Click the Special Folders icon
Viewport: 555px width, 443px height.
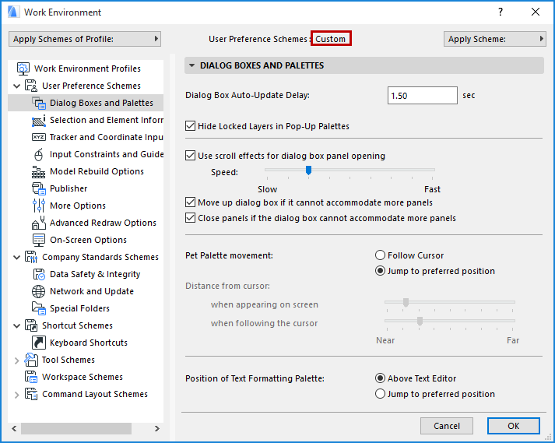click(39, 308)
